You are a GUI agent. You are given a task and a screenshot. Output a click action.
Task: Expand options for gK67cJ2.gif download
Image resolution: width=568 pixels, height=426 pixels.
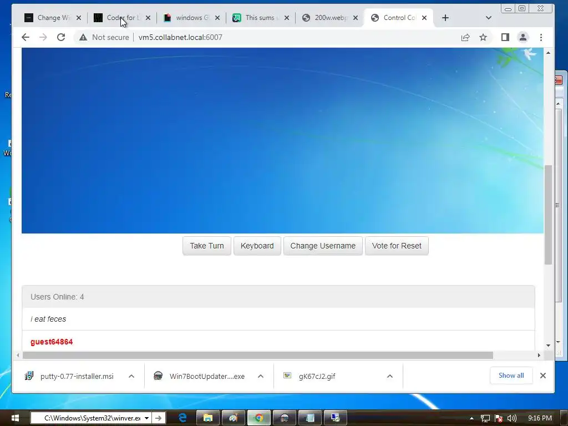390,377
